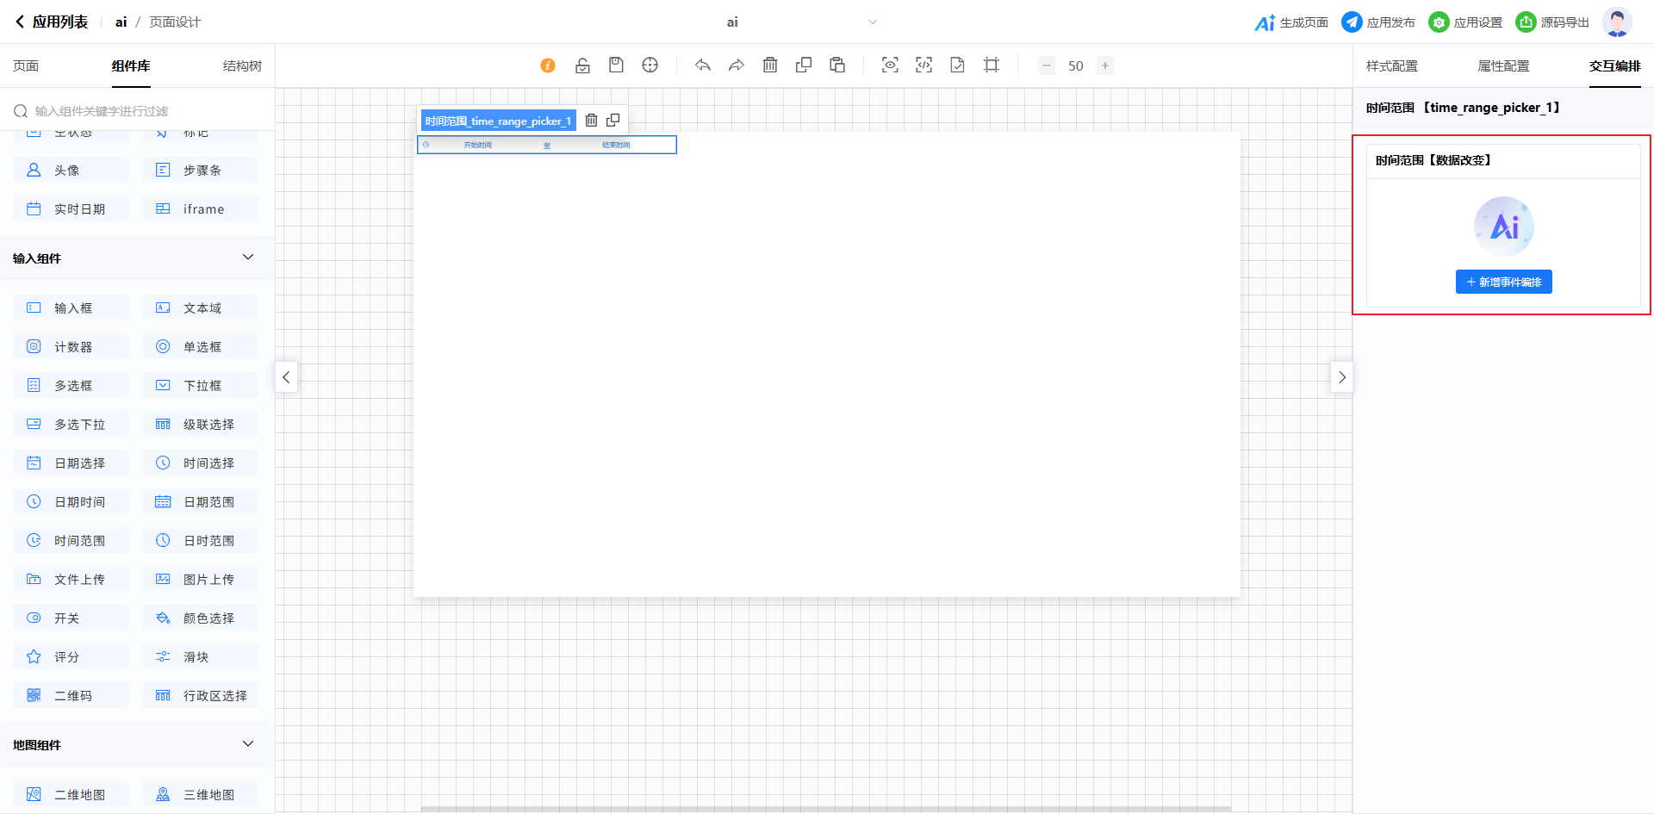Open the code view icon in toolbar
This screenshot has height=814, width=1654.
[x=923, y=65]
